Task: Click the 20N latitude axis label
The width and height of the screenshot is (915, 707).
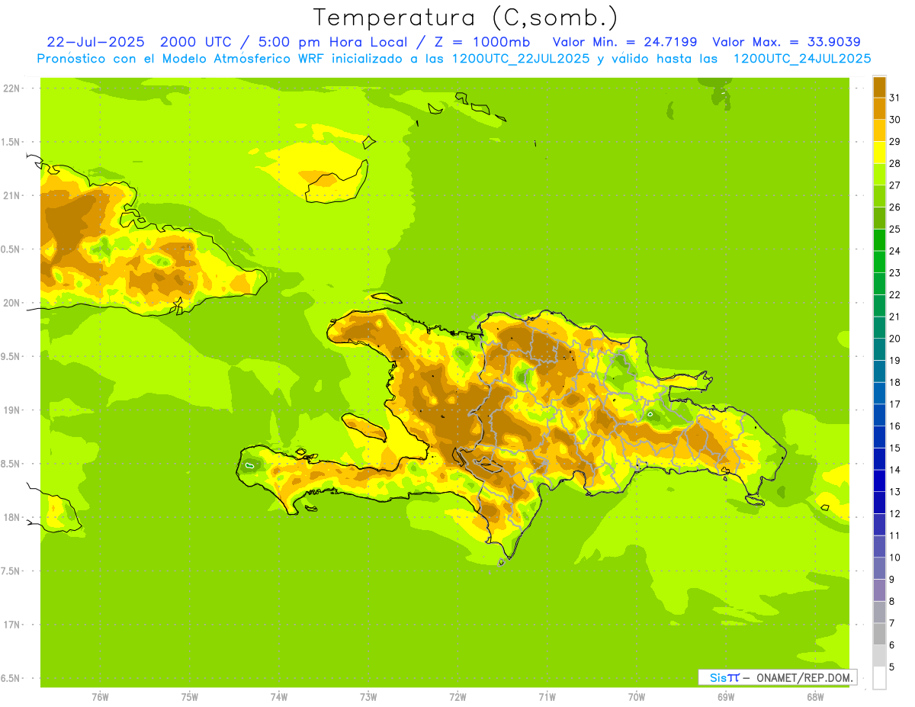Action: click(12, 303)
